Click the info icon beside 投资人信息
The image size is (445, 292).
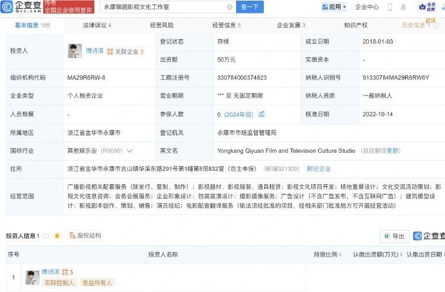point(46,236)
